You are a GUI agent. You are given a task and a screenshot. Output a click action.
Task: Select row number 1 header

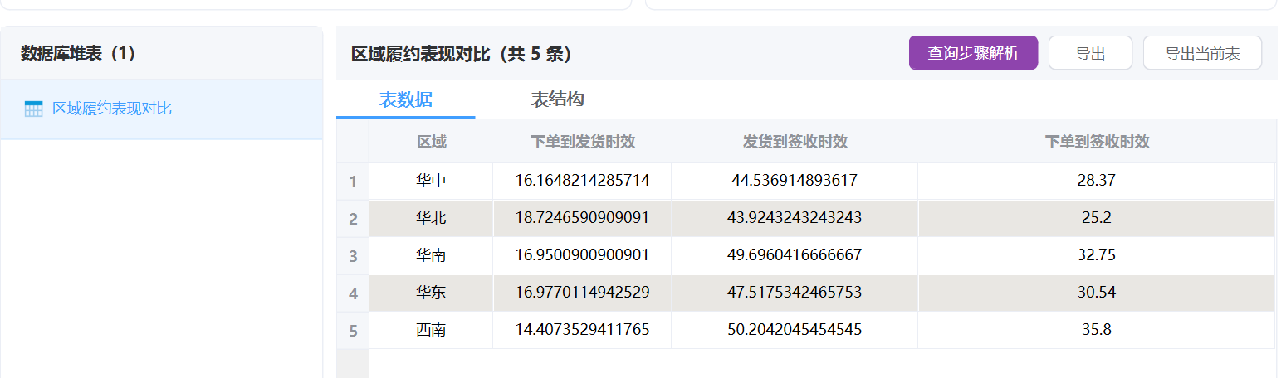point(353,181)
